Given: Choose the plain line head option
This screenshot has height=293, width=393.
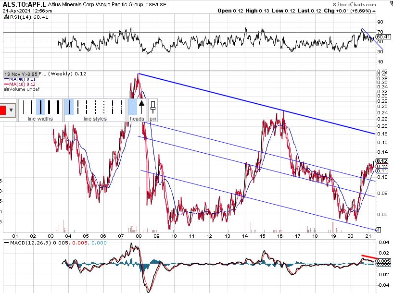Looking at the screenshot, I should point(133,107).
